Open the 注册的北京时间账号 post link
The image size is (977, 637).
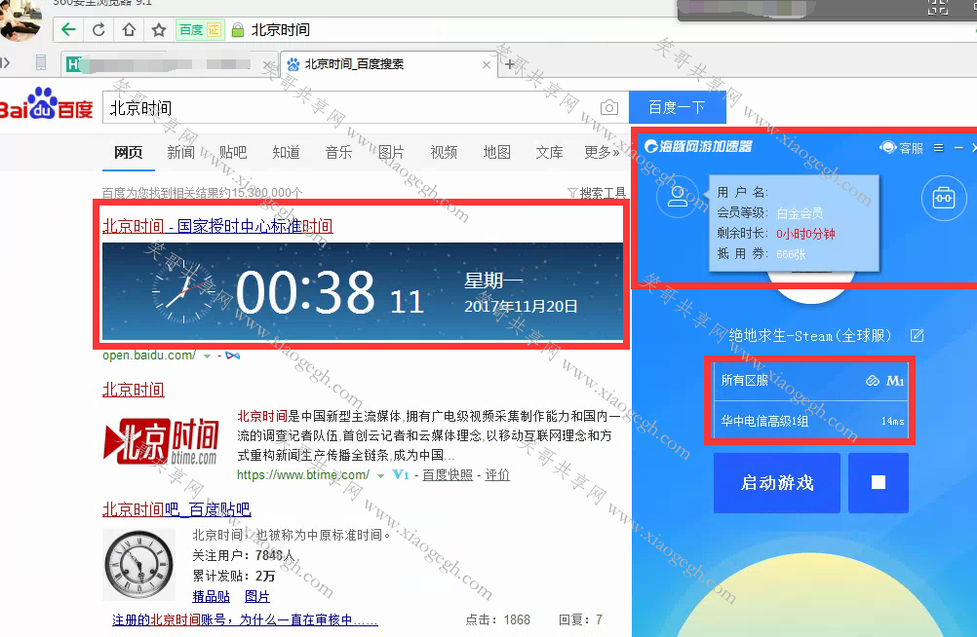pos(245,620)
